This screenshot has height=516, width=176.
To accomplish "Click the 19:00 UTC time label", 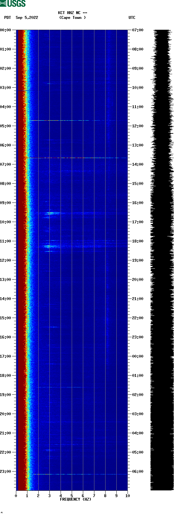I will [138, 260].
